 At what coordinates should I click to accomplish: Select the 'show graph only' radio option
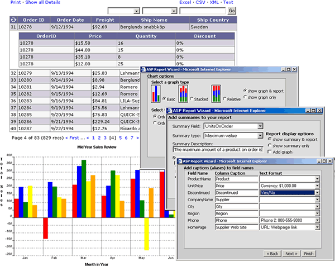[x=246, y=97]
